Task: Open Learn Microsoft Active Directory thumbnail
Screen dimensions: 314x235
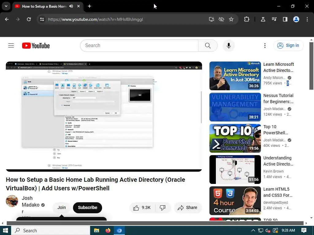Action: pyautogui.click(x=235, y=76)
